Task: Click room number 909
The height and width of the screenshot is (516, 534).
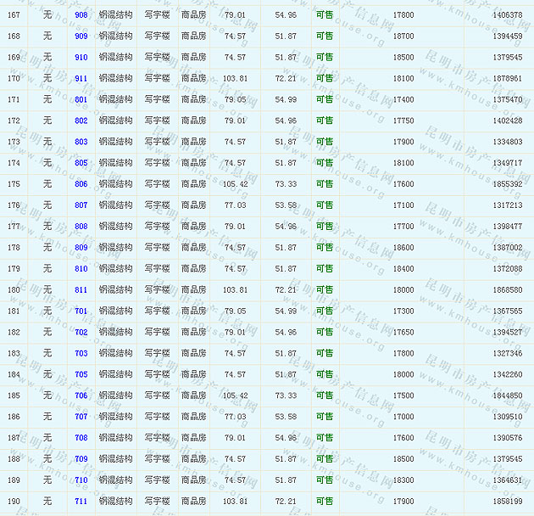Action: (81, 36)
